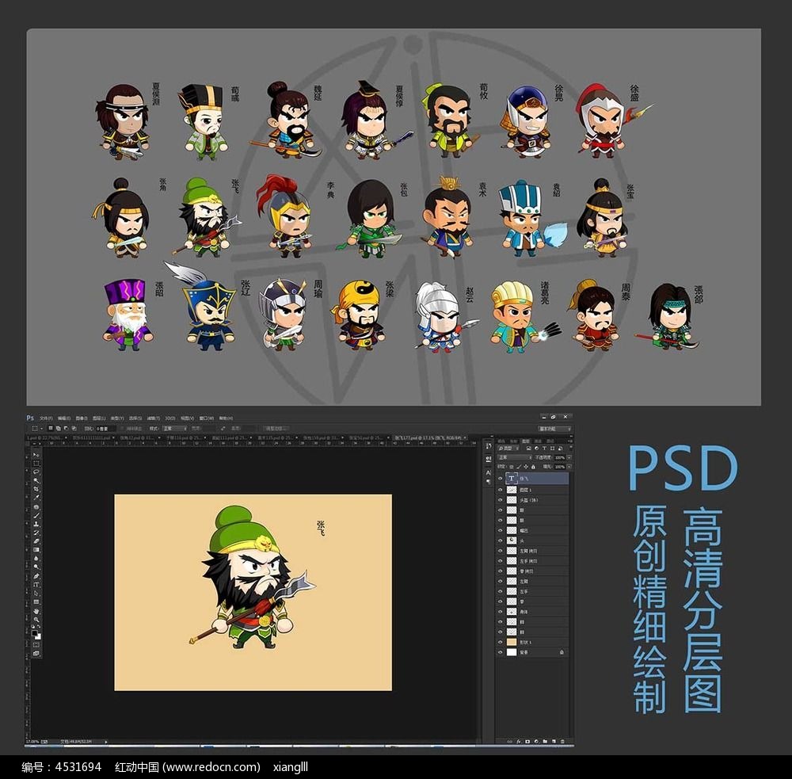Hide the text layer at the top
792x779 pixels.
(501, 478)
